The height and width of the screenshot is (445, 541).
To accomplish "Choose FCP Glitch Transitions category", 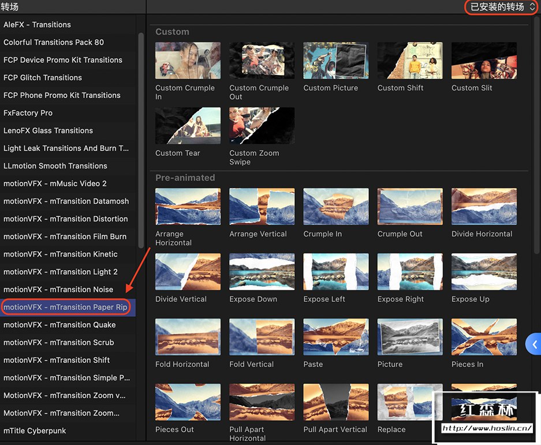I will 68,77.
